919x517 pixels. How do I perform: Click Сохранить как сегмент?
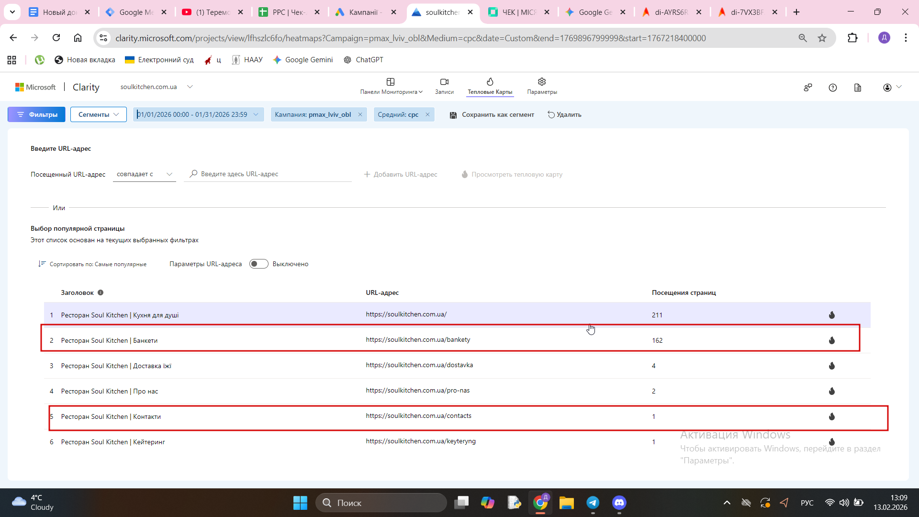click(492, 114)
